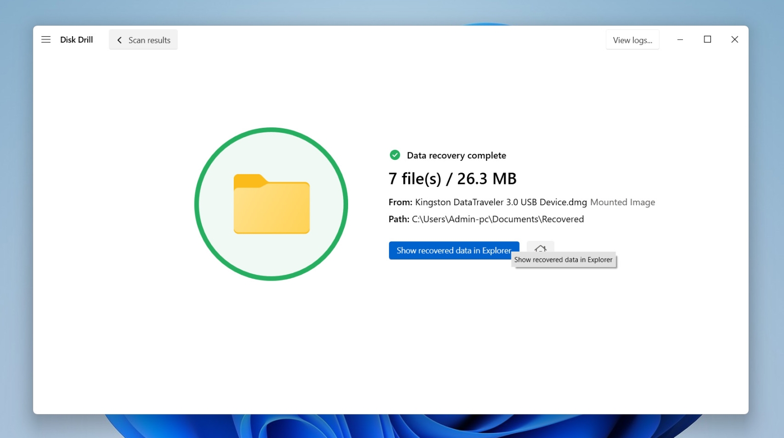Close the Disk Drill window
The image size is (784, 438).
click(734, 40)
